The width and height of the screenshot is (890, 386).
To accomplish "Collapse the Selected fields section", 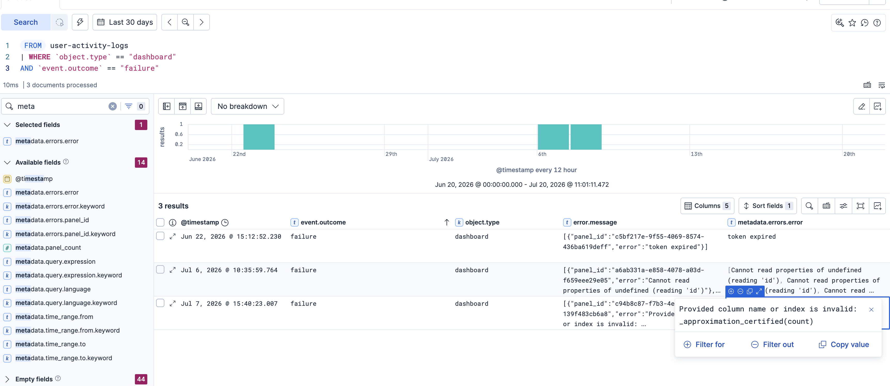I will [7, 125].
